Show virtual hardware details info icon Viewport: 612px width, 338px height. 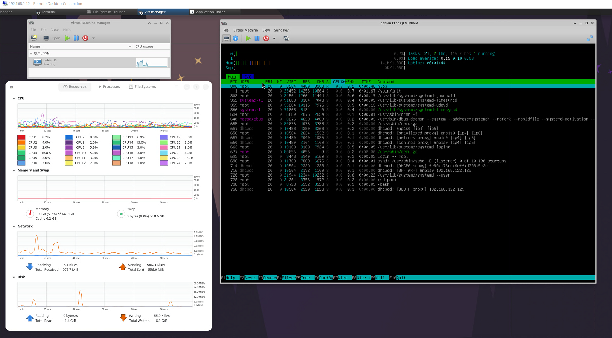point(235,38)
